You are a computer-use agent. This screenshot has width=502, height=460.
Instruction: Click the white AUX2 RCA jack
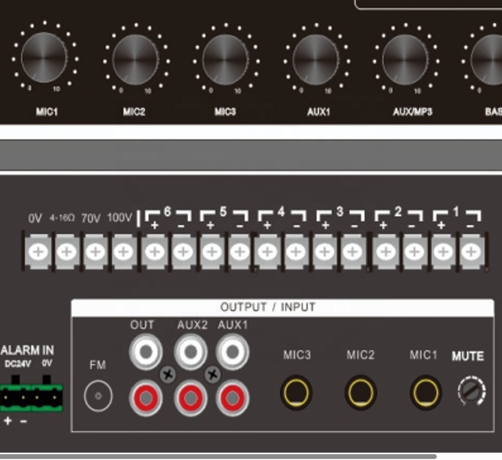pyautogui.click(x=189, y=351)
